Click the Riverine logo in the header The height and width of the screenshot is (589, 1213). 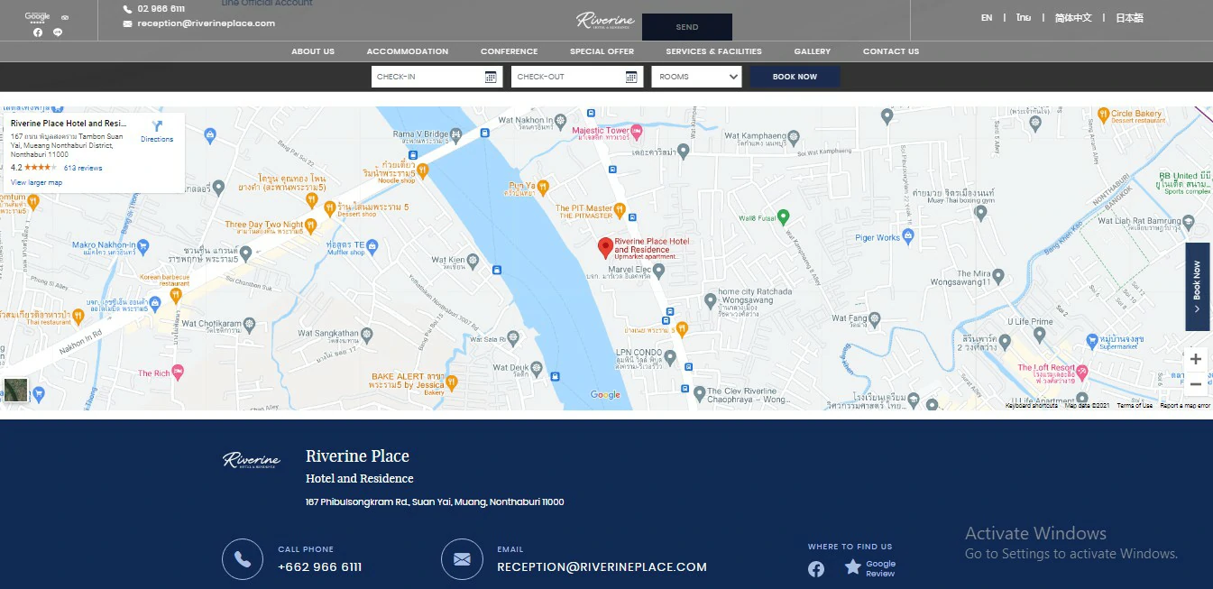pos(605,21)
